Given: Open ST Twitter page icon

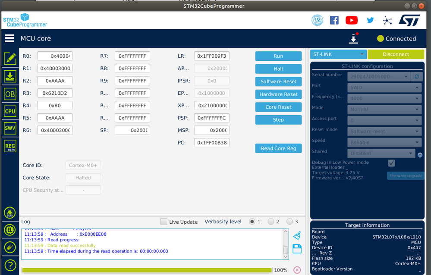Looking at the screenshot, I should point(370,20).
